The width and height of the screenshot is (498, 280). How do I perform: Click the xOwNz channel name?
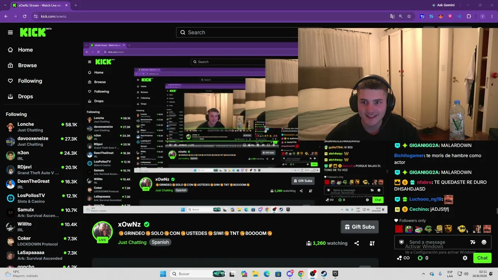[129, 224]
